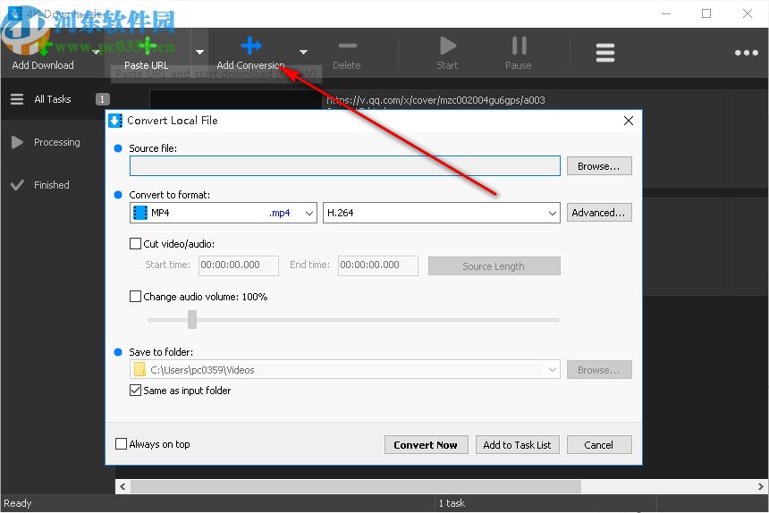Open Advanced conversion settings
769x513 pixels.
(x=599, y=213)
